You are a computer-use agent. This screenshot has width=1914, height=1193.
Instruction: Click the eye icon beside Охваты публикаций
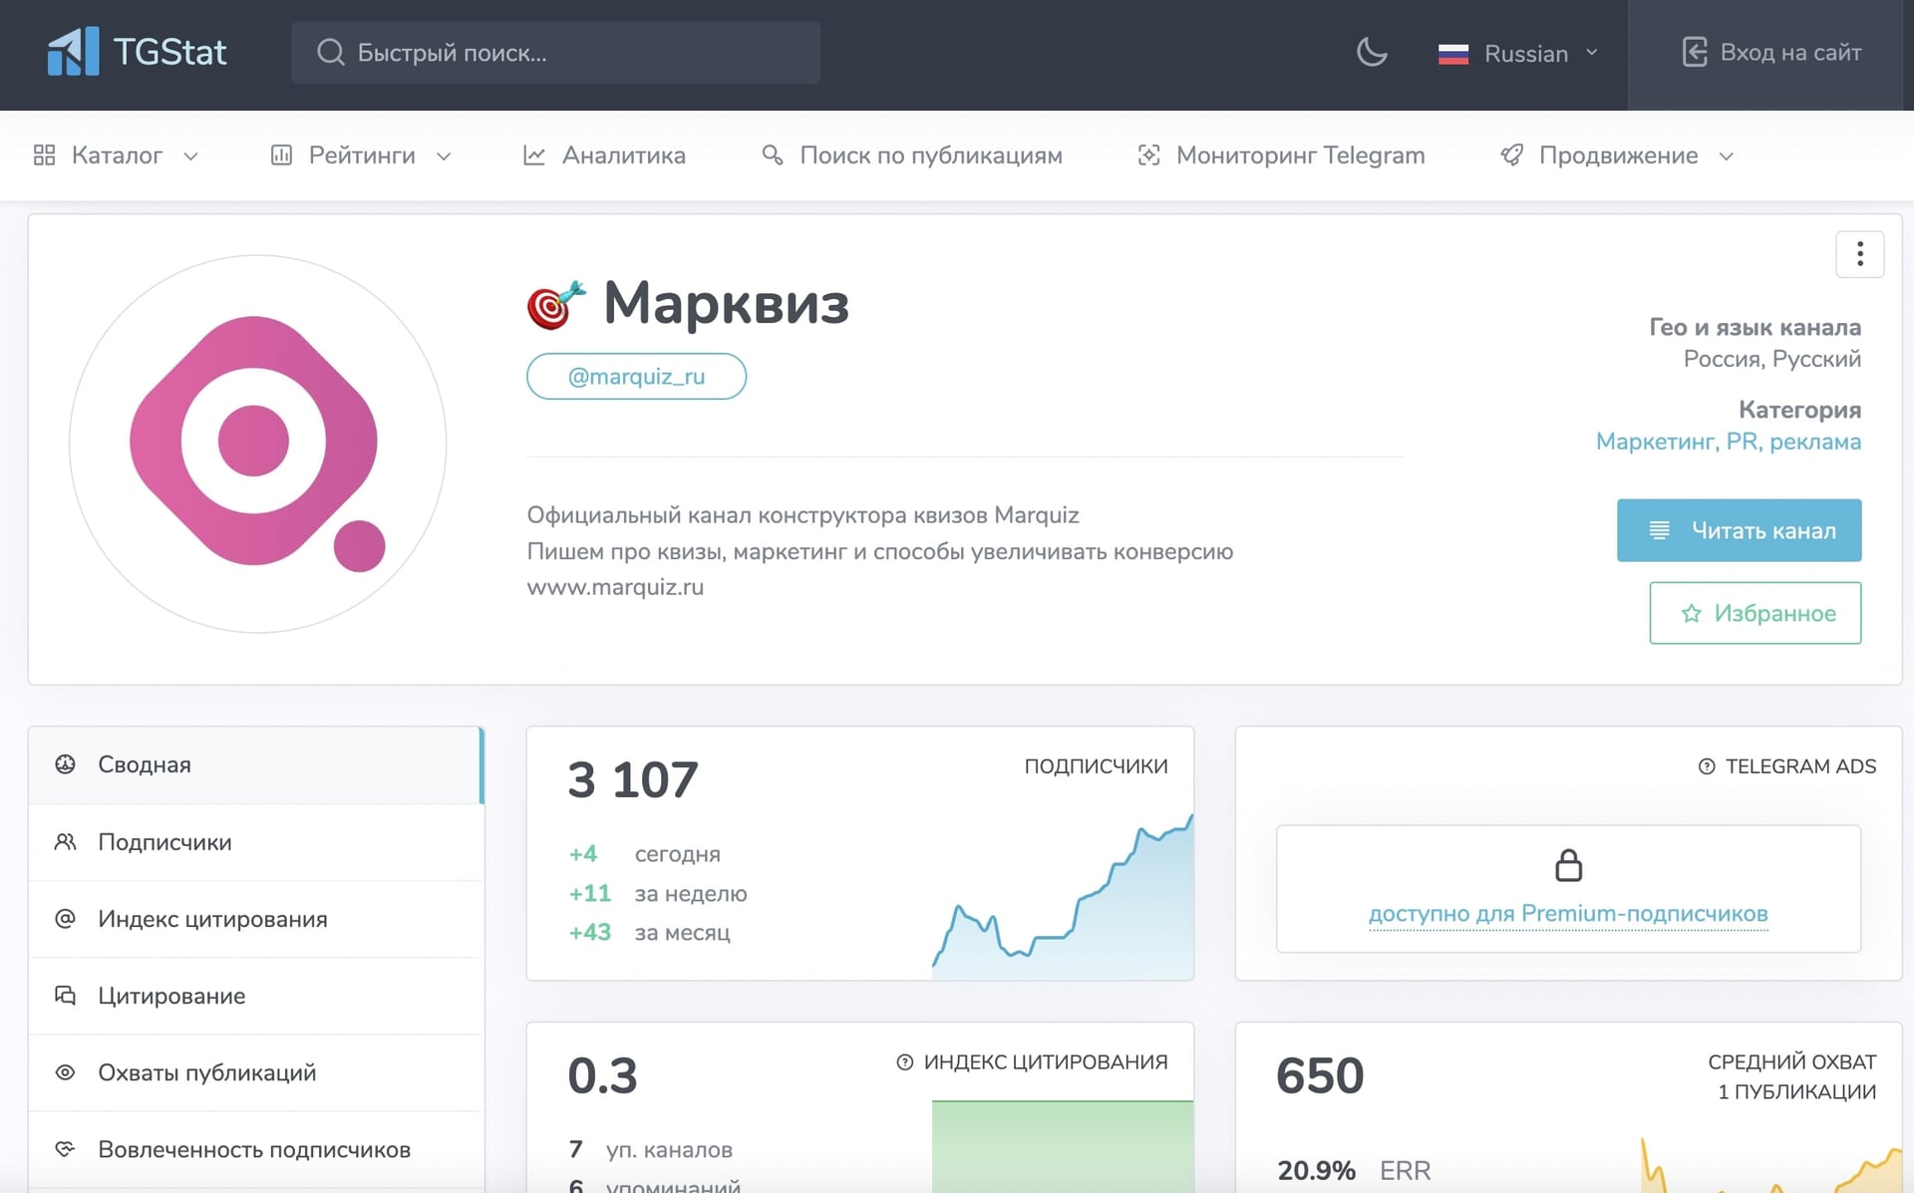(65, 1072)
